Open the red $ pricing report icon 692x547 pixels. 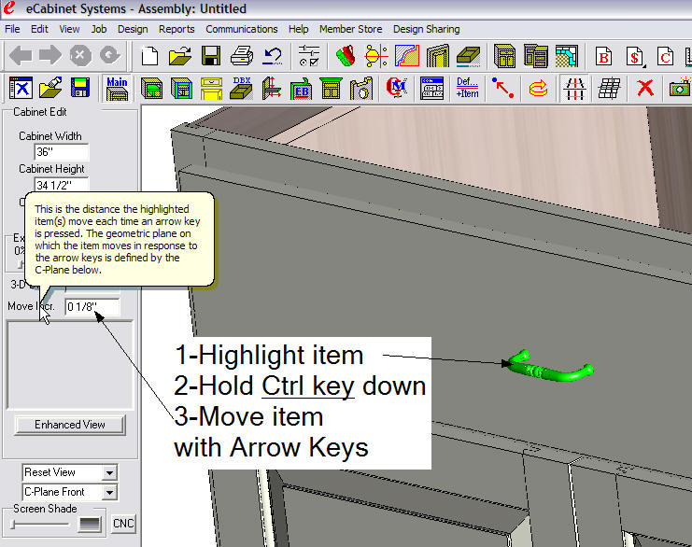[x=634, y=56]
